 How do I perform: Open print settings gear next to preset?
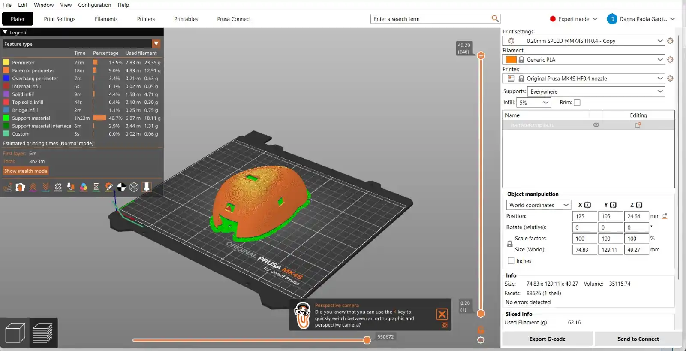[670, 41]
